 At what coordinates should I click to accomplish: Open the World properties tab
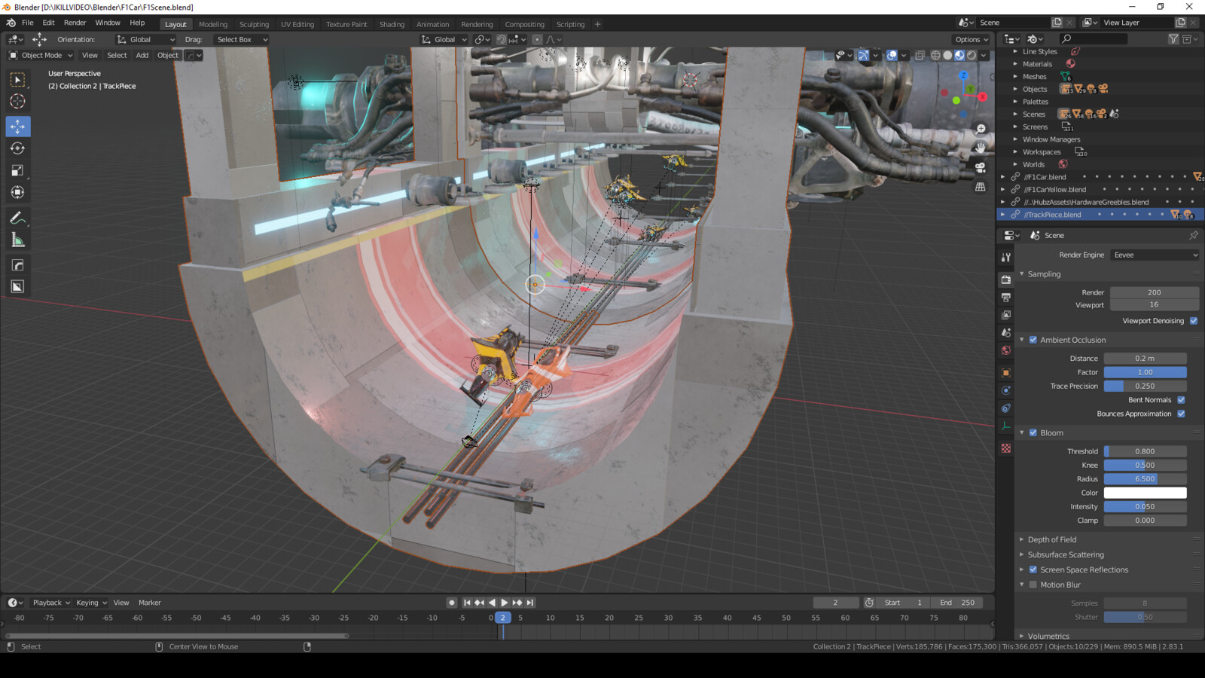[x=1006, y=350]
